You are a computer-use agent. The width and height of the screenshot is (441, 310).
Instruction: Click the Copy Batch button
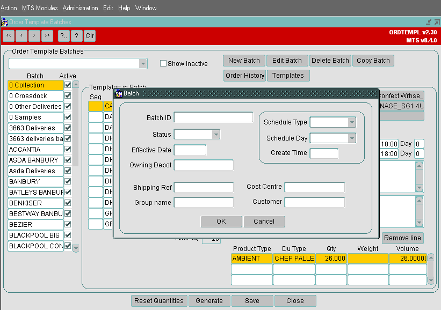[373, 61]
